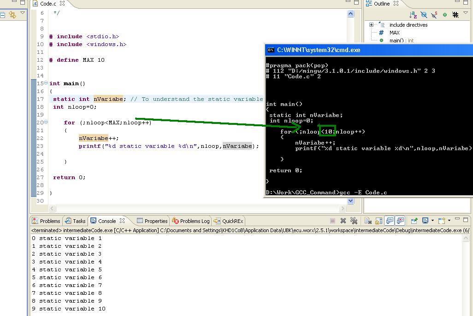Image resolution: width=473 pixels, height=316 pixels.
Task: Toggle Show Console When Standard Error Changes
Action: pos(400,221)
